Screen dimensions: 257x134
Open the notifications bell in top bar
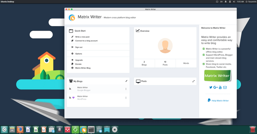click(x=226, y=2)
